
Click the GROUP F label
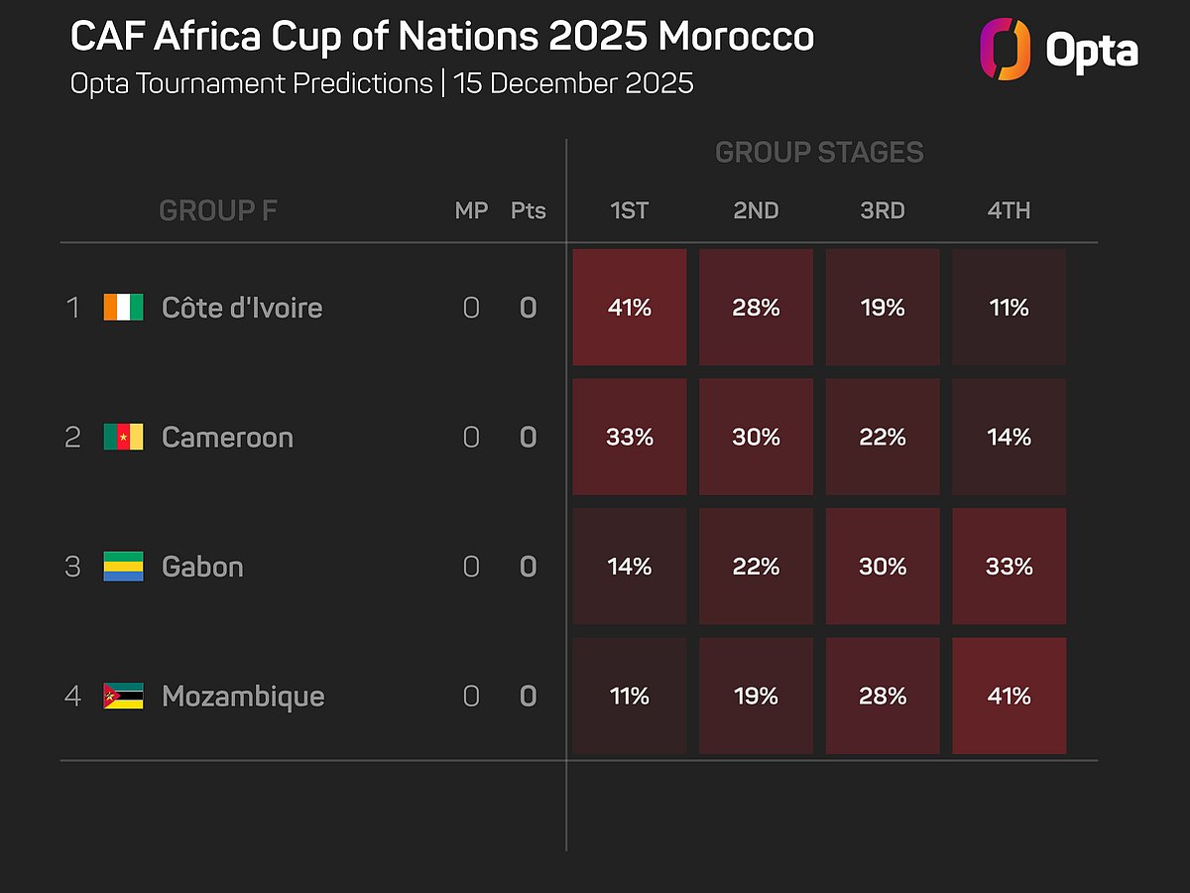(x=218, y=210)
